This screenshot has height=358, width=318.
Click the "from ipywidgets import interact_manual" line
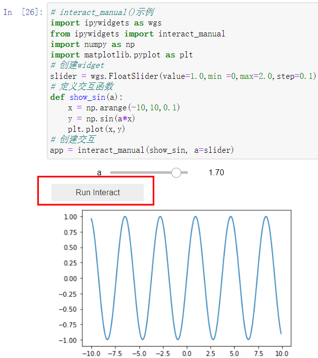tap(137, 33)
